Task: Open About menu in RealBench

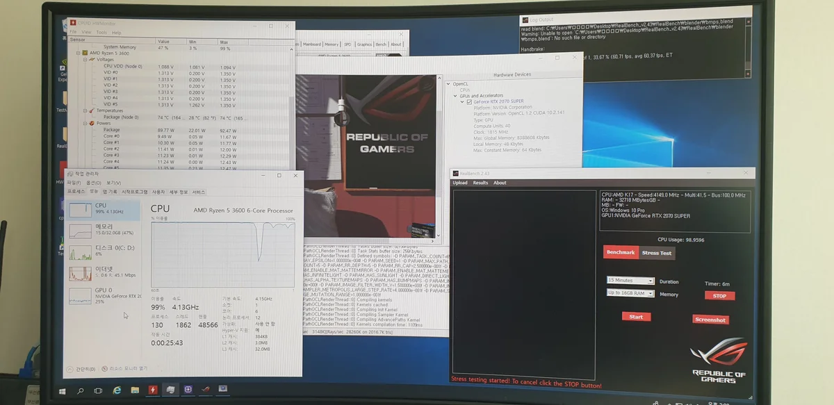Action: pyautogui.click(x=500, y=183)
